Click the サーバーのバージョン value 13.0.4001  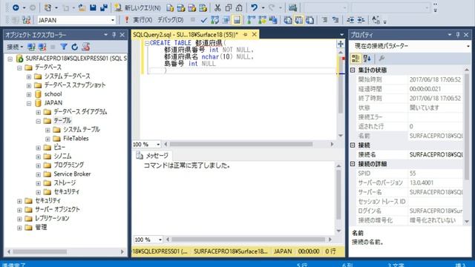tap(422, 183)
